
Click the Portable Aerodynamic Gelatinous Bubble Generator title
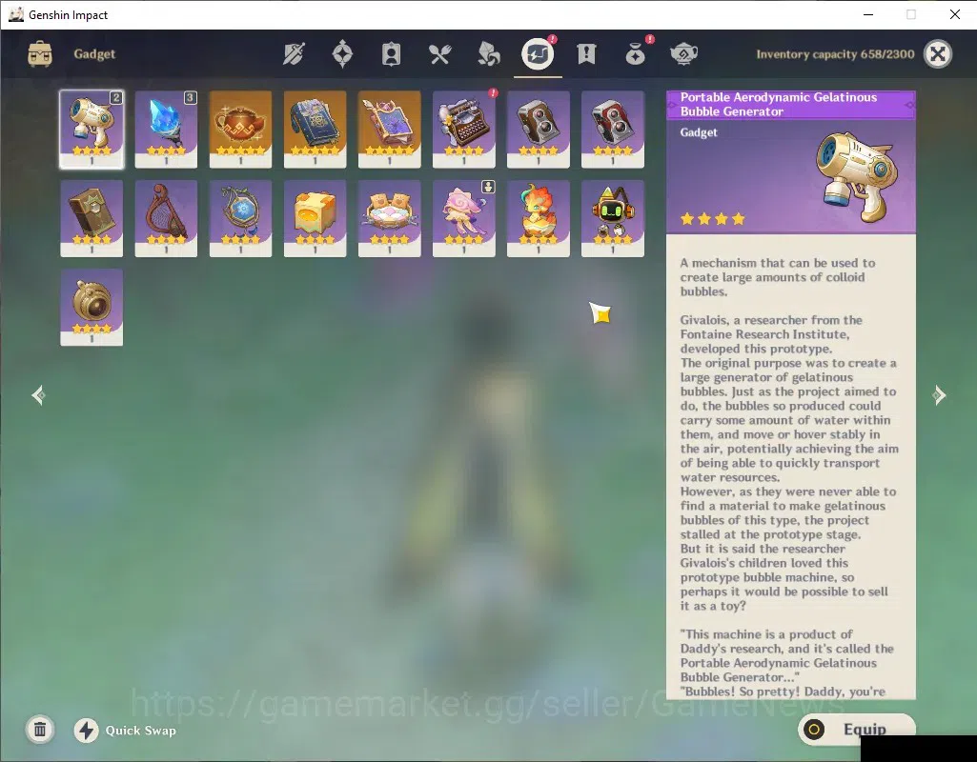pyautogui.click(x=778, y=105)
